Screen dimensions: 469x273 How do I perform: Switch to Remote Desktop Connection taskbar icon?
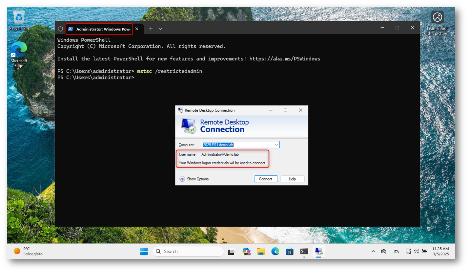tap(318, 252)
